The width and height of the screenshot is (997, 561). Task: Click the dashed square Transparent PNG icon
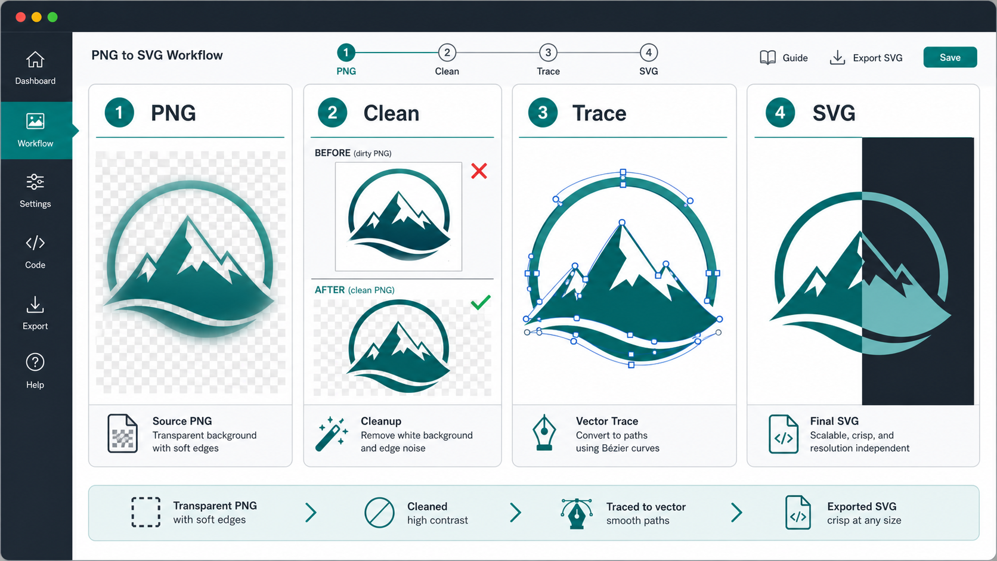click(145, 512)
